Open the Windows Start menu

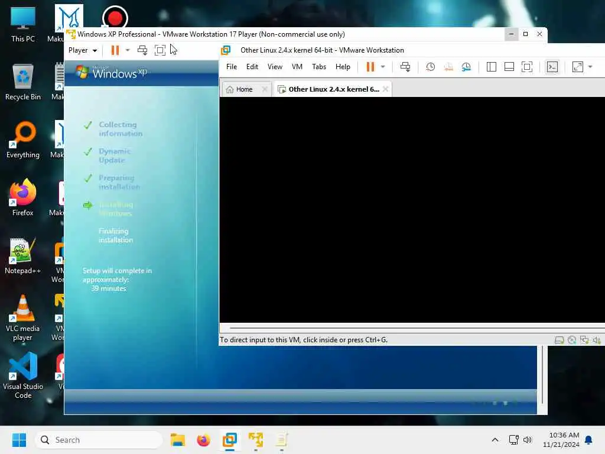(19, 440)
